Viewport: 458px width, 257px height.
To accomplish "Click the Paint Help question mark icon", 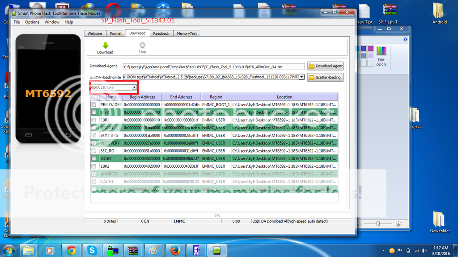I will pos(405,39).
